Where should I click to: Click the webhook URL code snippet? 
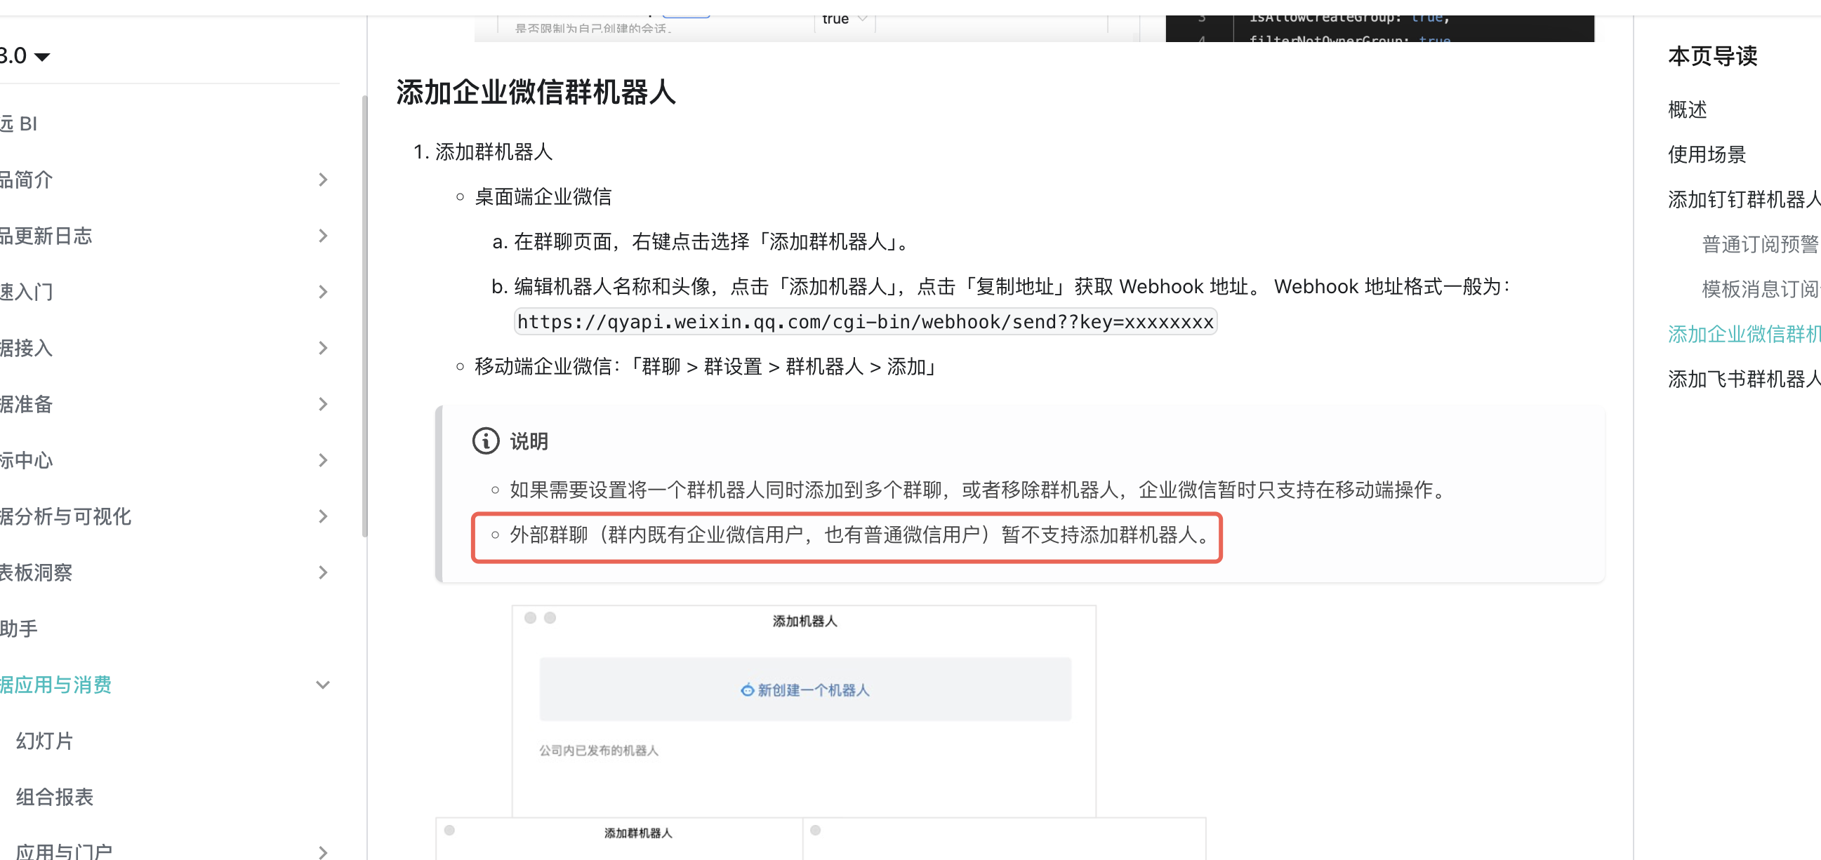click(866, 321)
